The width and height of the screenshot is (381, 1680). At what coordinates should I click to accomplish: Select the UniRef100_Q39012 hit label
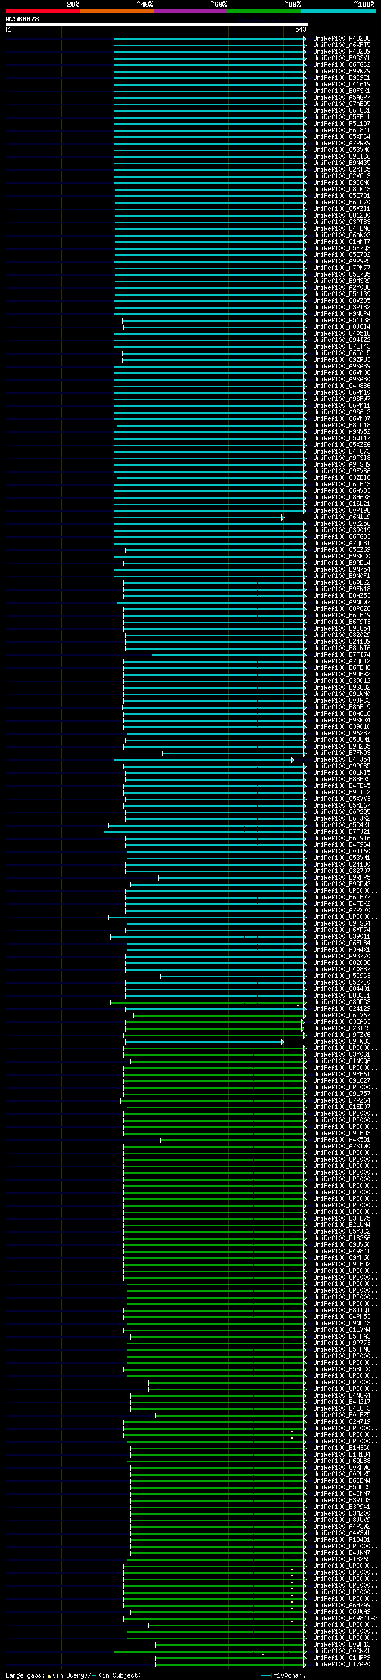tap(341, 681)
